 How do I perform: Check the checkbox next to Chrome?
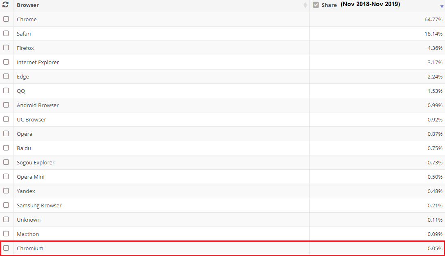6,19
